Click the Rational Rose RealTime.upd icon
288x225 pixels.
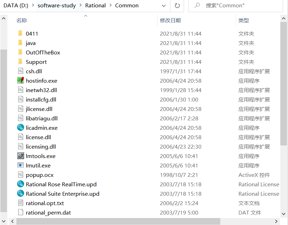(x=21, y=184)
